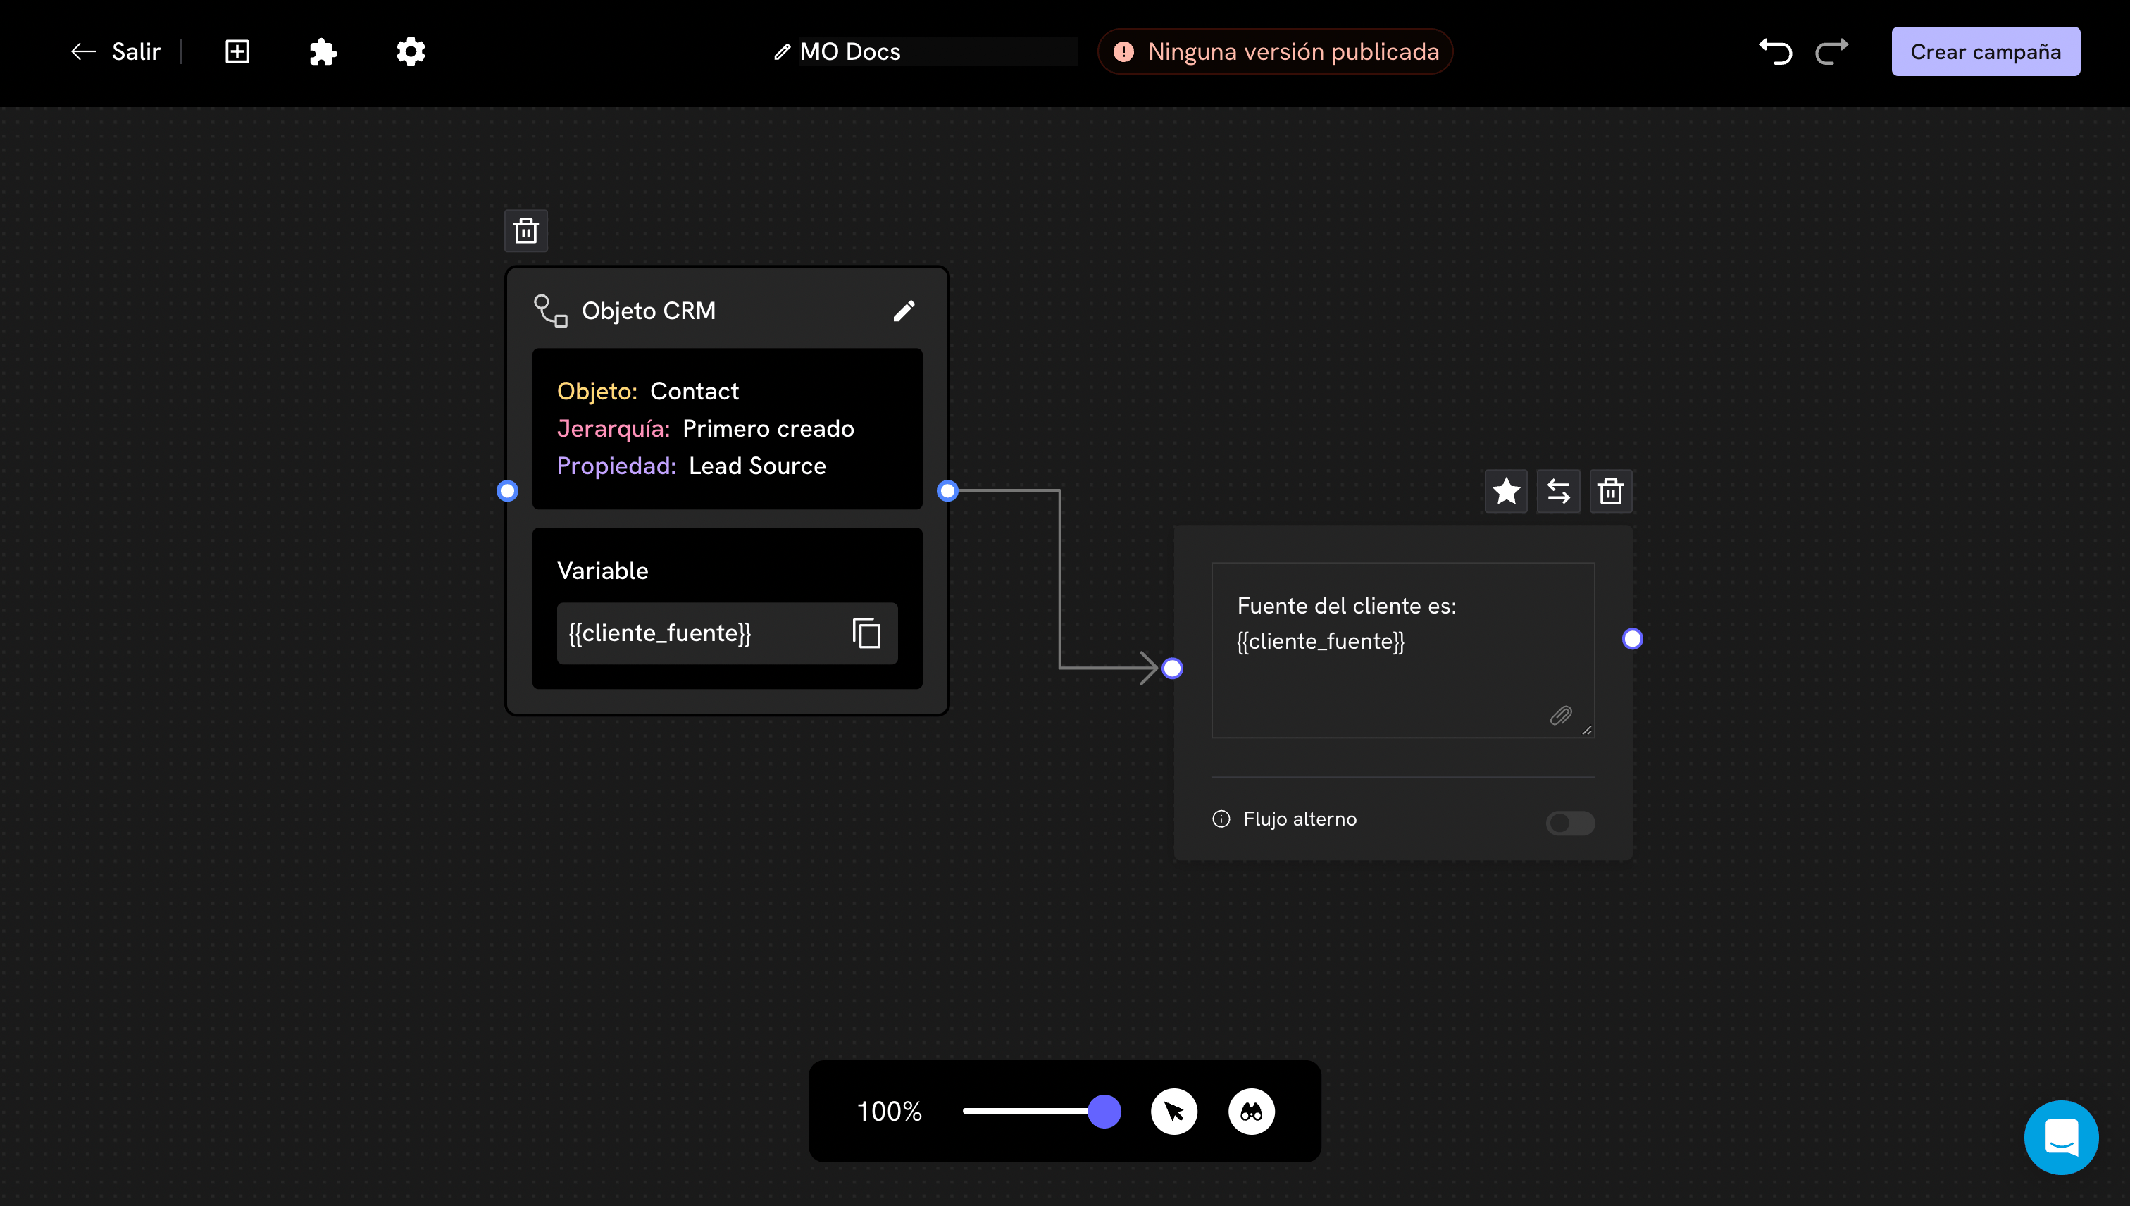Open the add block plus icon

coord(237,51)
